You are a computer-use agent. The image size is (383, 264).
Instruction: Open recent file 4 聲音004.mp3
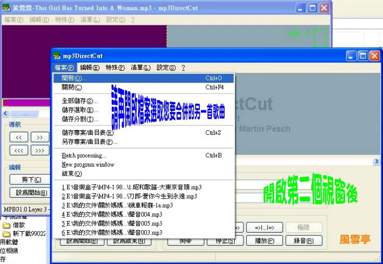tap(144, 215)
